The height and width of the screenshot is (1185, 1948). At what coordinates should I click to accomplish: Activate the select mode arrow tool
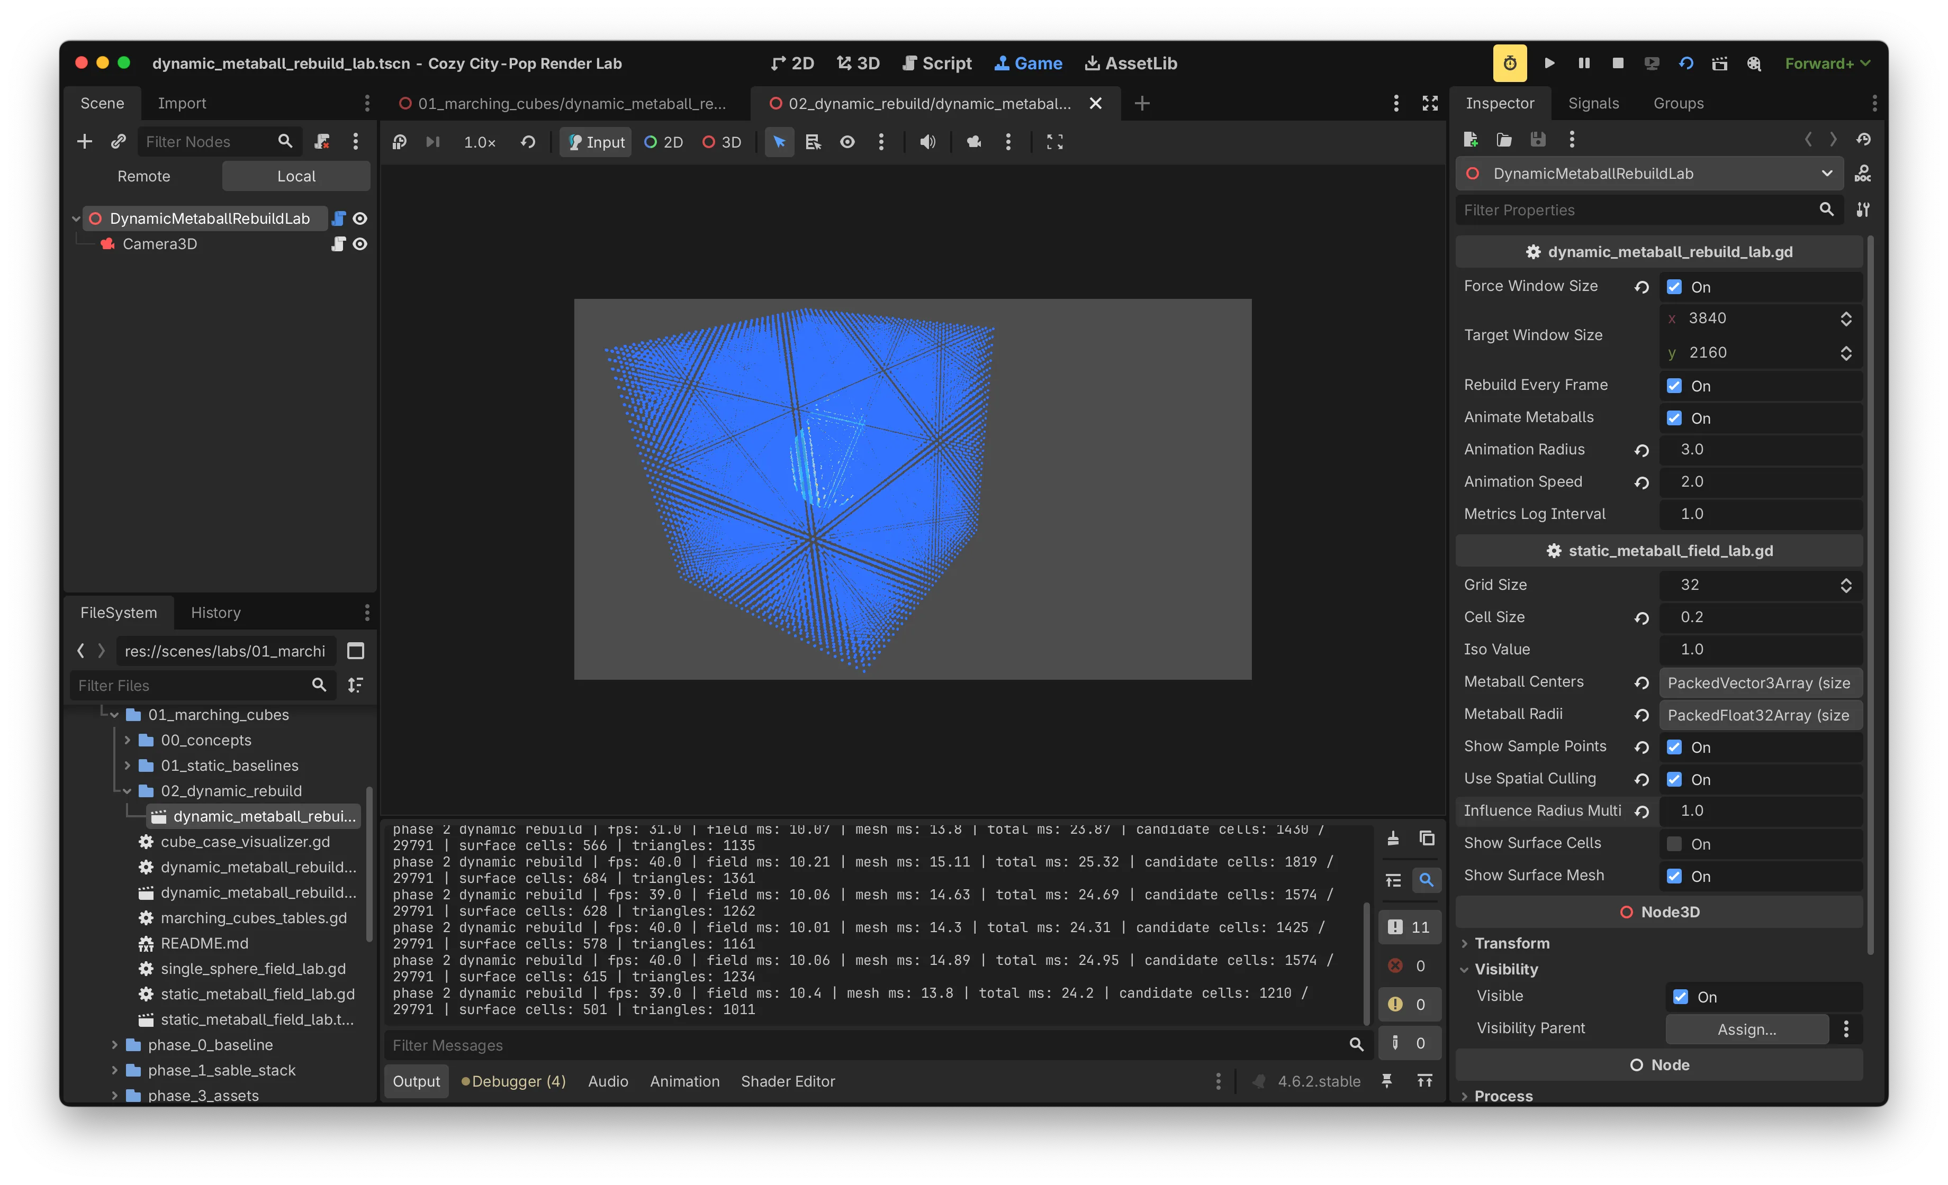780,142
